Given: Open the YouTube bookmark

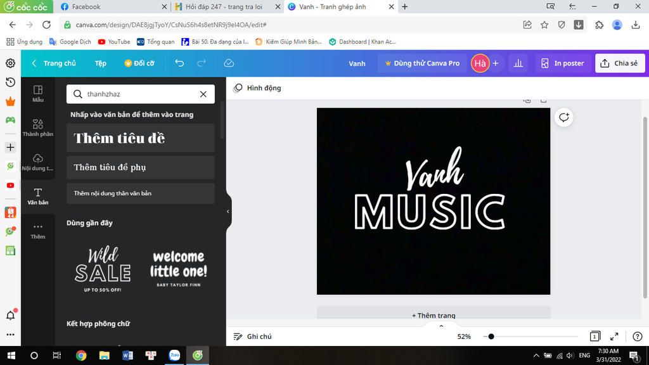Looking at the screenshot, I should point(114,42).
